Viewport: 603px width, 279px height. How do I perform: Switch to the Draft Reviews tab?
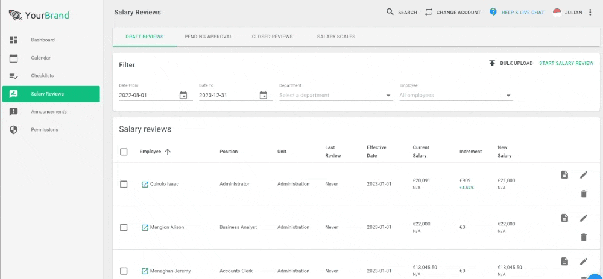[x=145, y=37]
